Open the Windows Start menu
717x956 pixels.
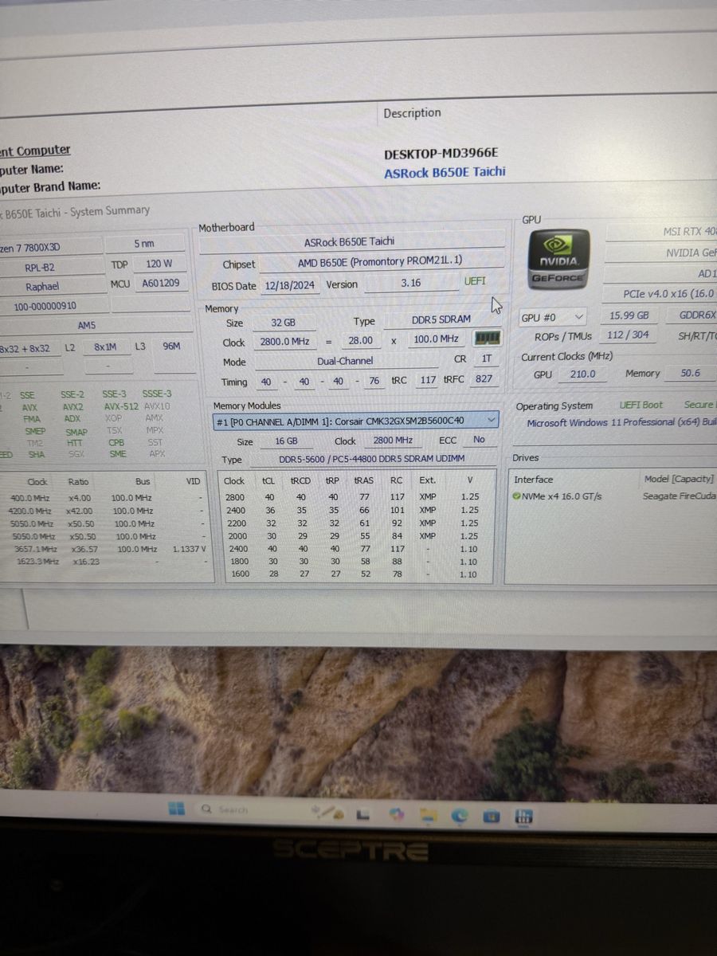coord(177,809)
